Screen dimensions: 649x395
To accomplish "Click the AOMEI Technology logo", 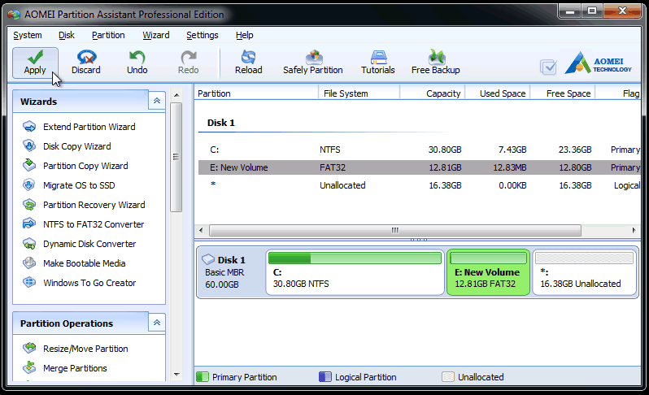I will [x=598, y=63].
